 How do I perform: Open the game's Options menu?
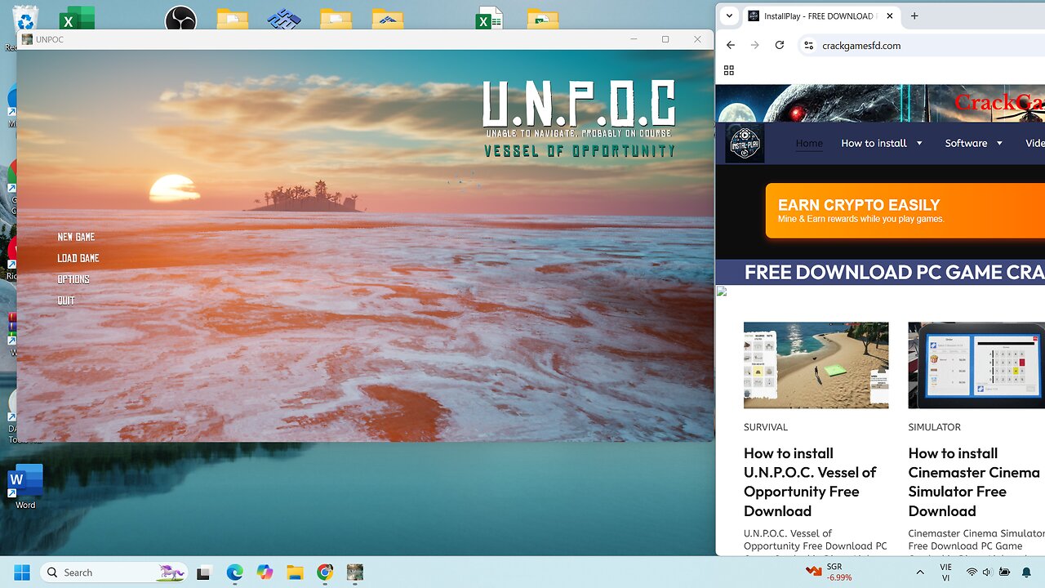coord(73,279)
